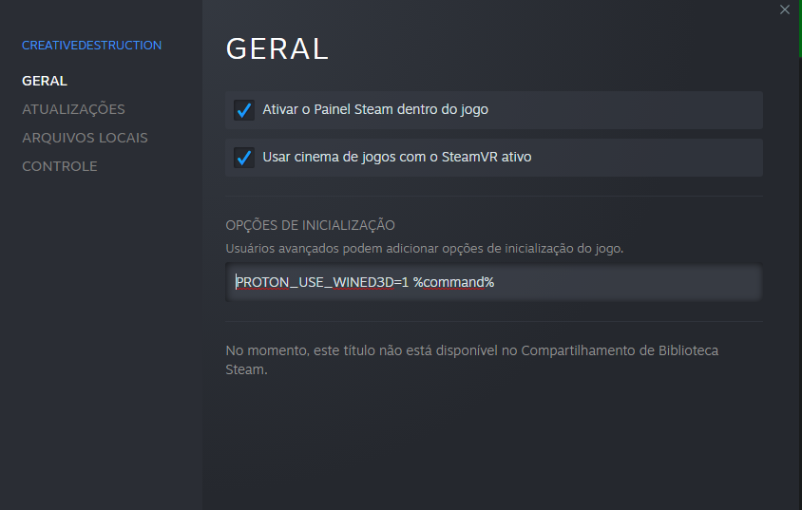
Task: Open the ARQUIVOS LOCAIS tab
Action: tap(85, 138)
